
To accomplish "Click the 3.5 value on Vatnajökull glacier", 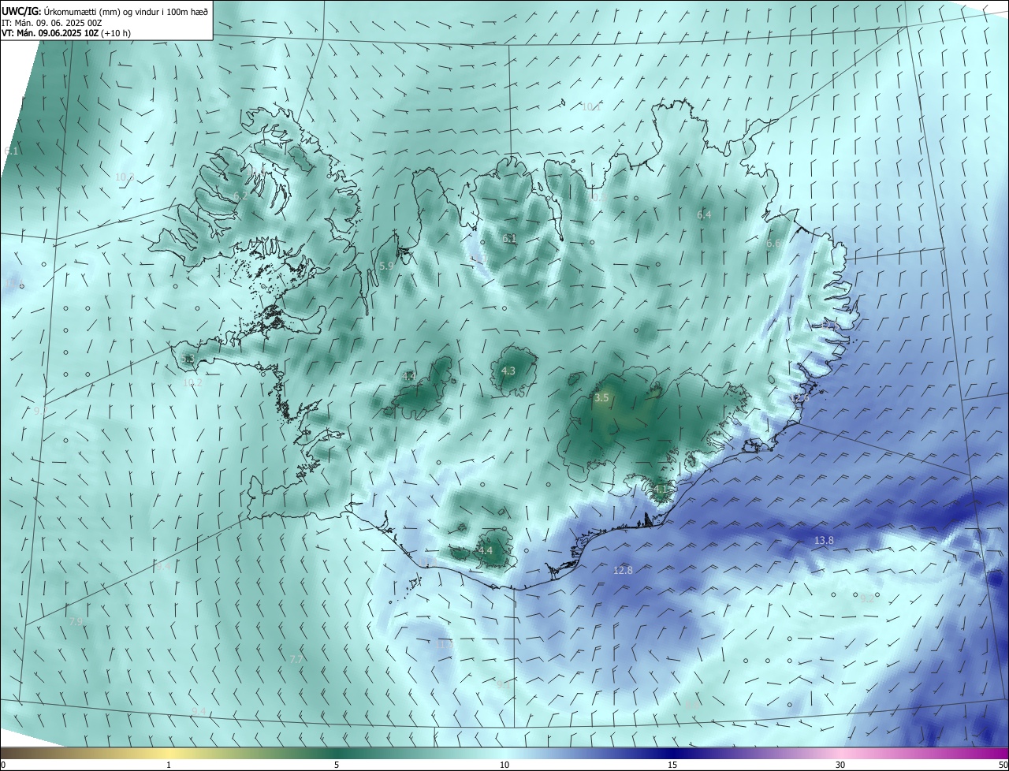I will [x=601, y=398].
